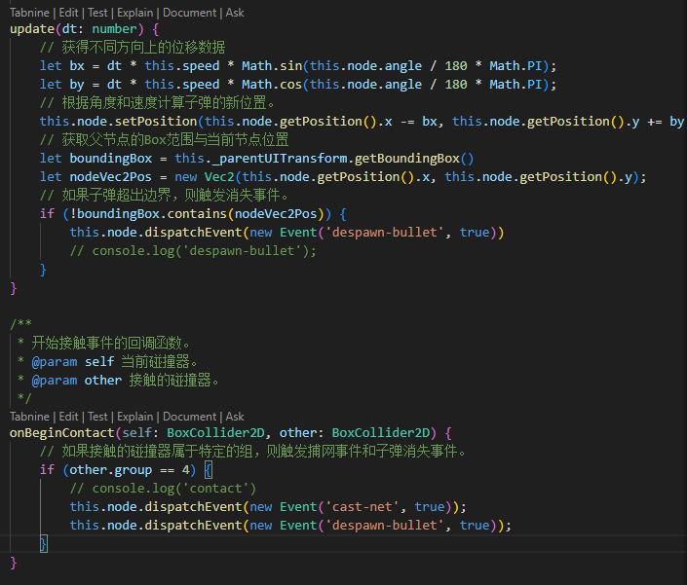Click the nodeVec2Pos variable declaration
This screenshot has width=687, height=585.
[110, 177]
